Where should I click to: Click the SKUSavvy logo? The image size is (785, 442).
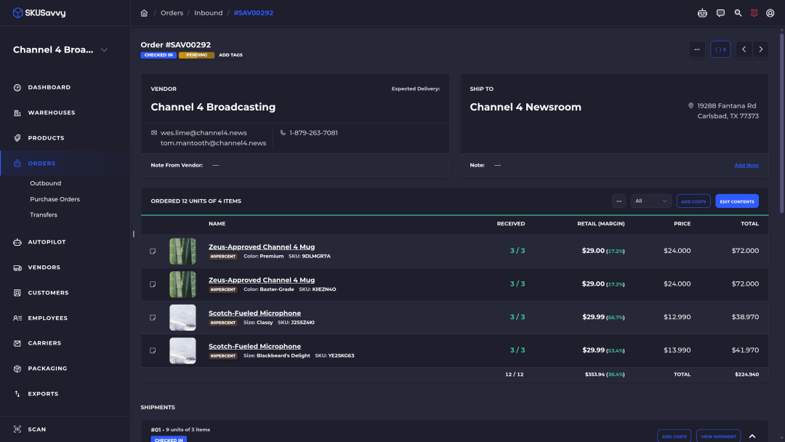tap(39, 12)
